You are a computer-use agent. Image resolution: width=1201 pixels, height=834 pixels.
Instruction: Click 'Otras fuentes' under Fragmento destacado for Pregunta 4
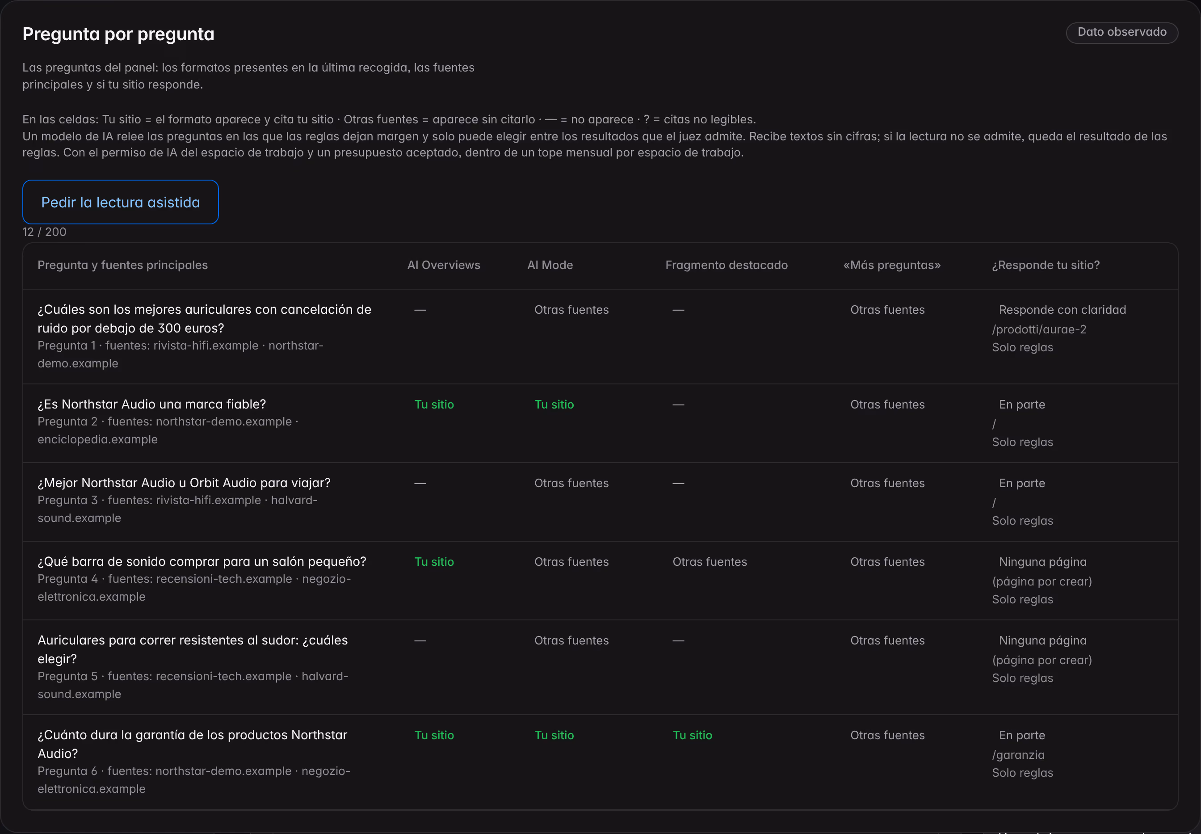click(710, 562)
